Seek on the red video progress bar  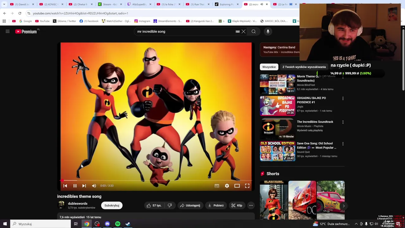pyautogui.click(x=156, y=180)
